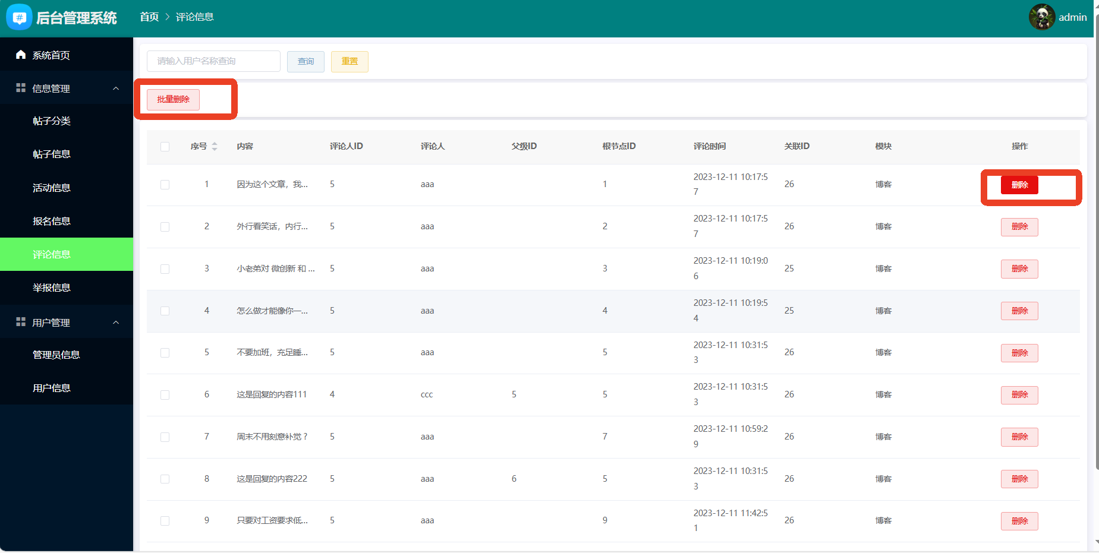Open 举报信息 in the sidebar
The image size is (1099, 553).
67,287
